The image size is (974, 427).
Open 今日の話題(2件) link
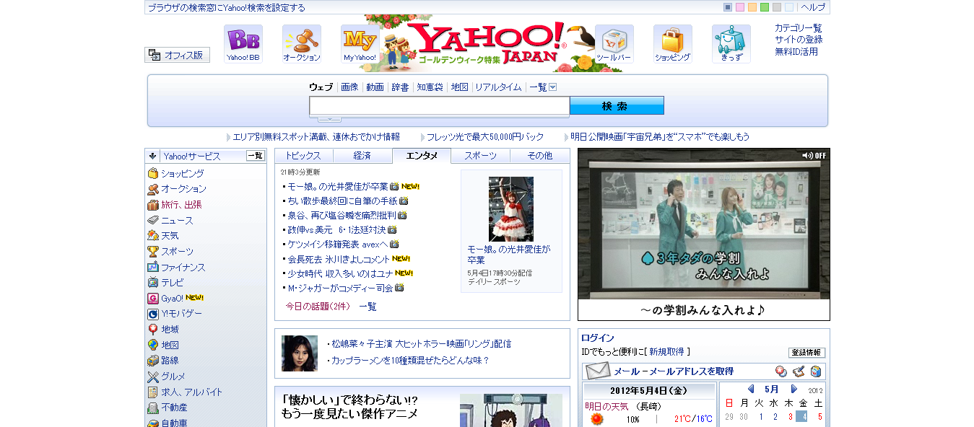pos(318,307)
